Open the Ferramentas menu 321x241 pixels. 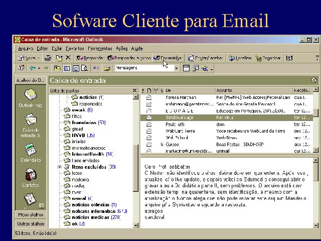[x=100, y=49]
